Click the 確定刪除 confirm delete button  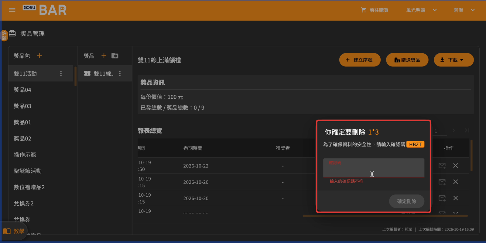click(x=406, y=201)
